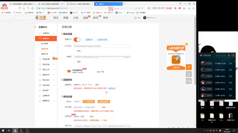Open a new browser tab with plus
This screenshot has width=238, height=133.
click(125, 4)
